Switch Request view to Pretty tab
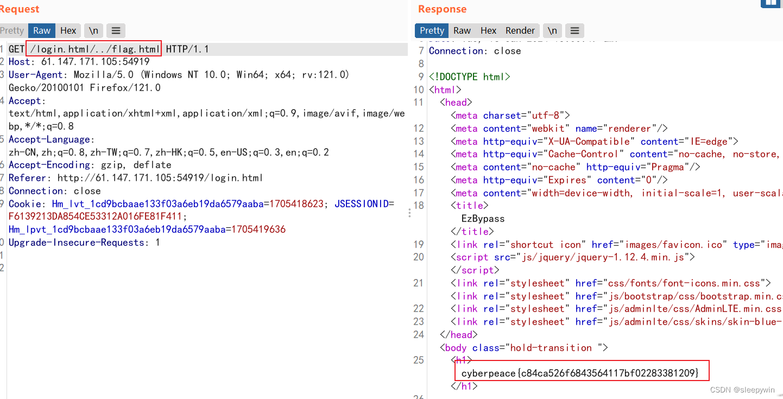The height and width of the screenshot is (399, 783). (12, 30)
